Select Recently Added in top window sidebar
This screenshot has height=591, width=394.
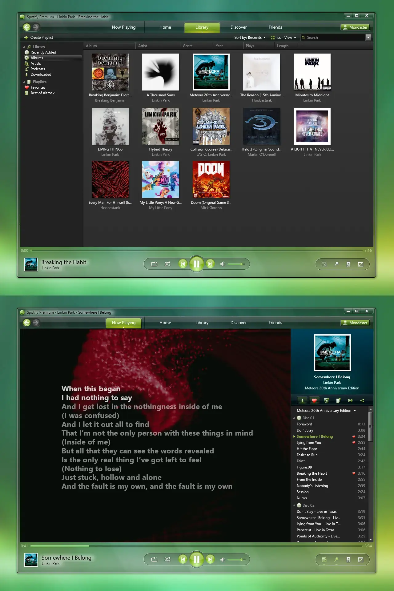[x=43, y=52]
